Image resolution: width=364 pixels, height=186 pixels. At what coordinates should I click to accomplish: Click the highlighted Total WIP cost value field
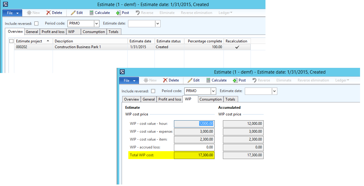[x=194, y=155]
